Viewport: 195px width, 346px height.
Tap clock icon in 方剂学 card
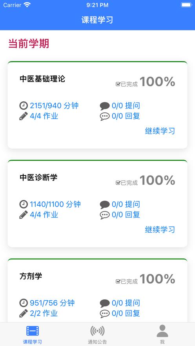pyautogui.click(x=24, y=303)
